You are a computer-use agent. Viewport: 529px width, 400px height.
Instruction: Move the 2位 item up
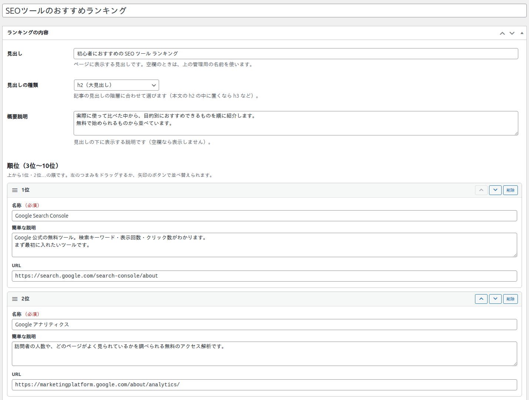(481, 299)
